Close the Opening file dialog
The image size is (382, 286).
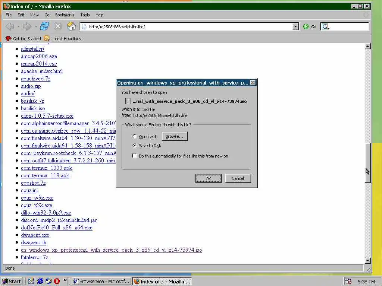click(x=253, y=83)
